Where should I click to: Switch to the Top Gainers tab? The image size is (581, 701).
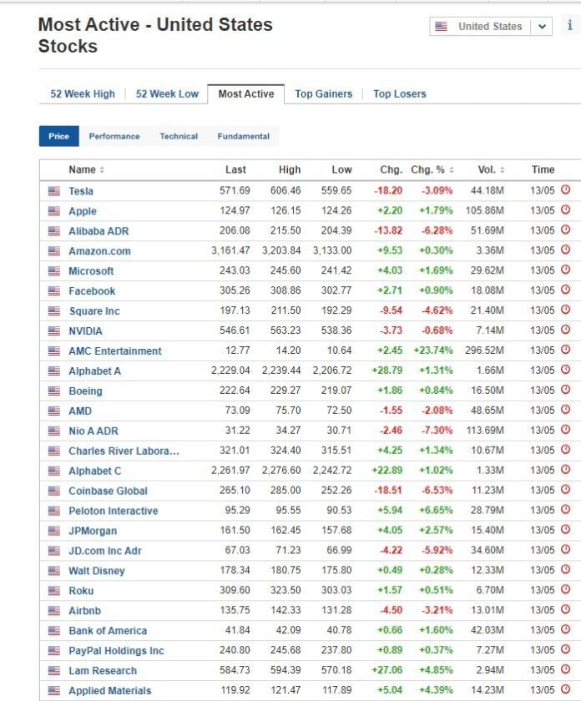[x=323, y=93]
